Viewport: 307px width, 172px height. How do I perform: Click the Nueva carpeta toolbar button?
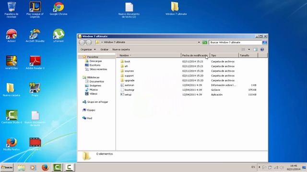(121, 50)
